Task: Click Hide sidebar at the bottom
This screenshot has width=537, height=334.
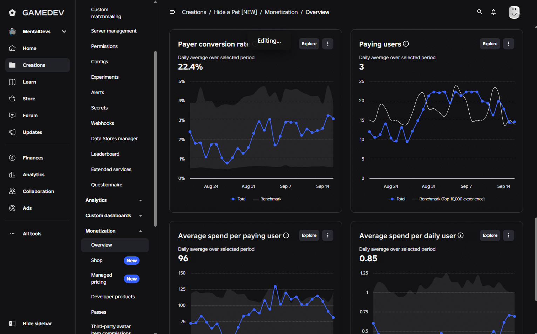Action: [38, 324]
